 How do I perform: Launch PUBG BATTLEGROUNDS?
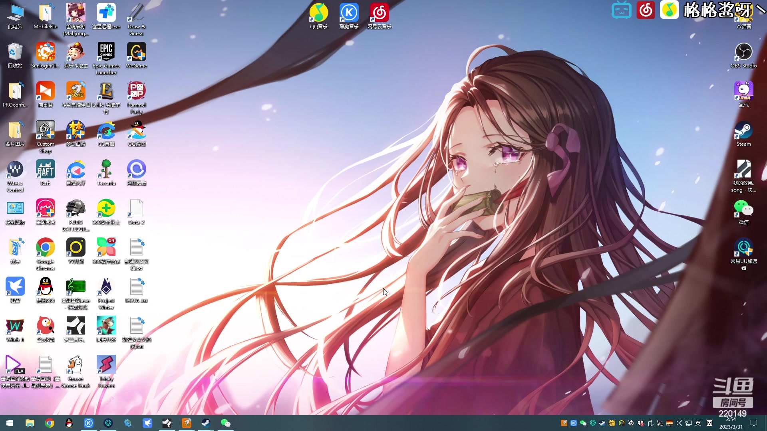[x=76, y=215]
